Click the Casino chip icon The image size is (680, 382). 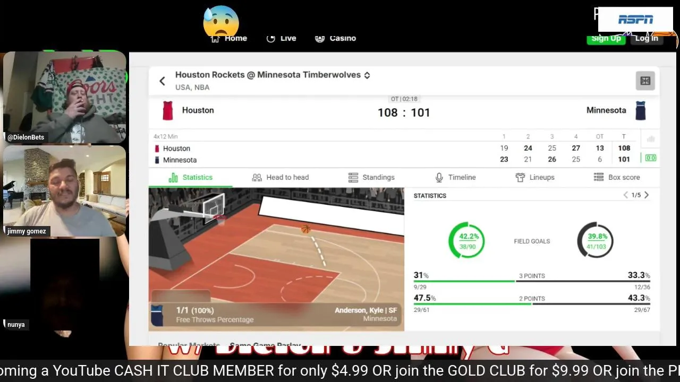point(320,38)
